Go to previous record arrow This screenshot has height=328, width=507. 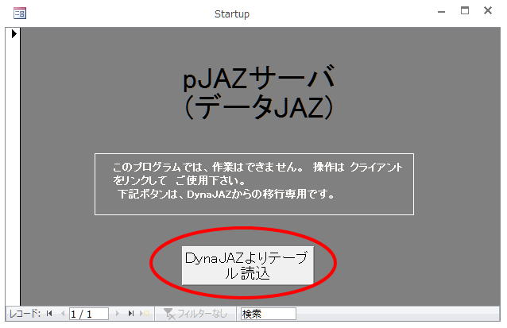(x=63, y=314)
